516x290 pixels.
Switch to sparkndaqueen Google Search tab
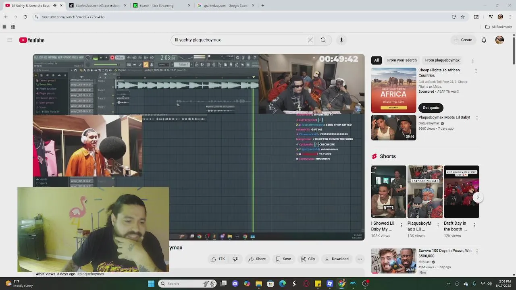(x=227, y=6)
